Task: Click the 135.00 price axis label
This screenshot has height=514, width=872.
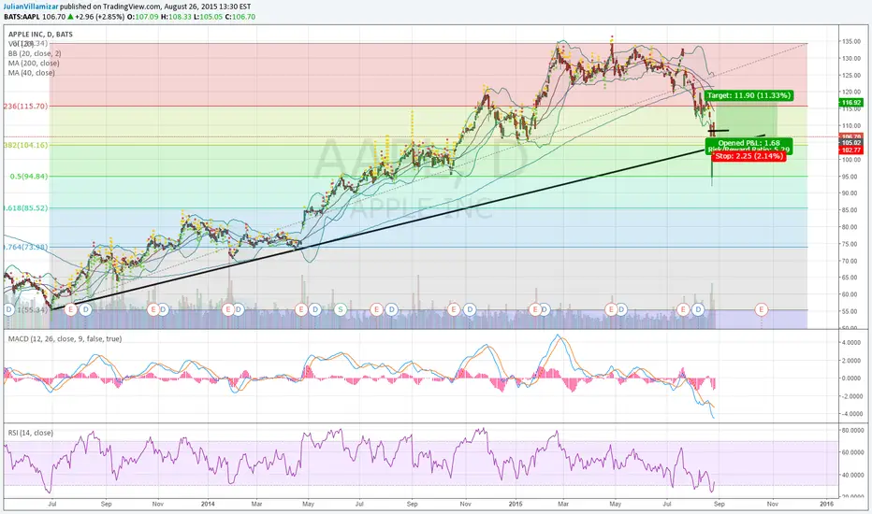Action: (852, 42)
